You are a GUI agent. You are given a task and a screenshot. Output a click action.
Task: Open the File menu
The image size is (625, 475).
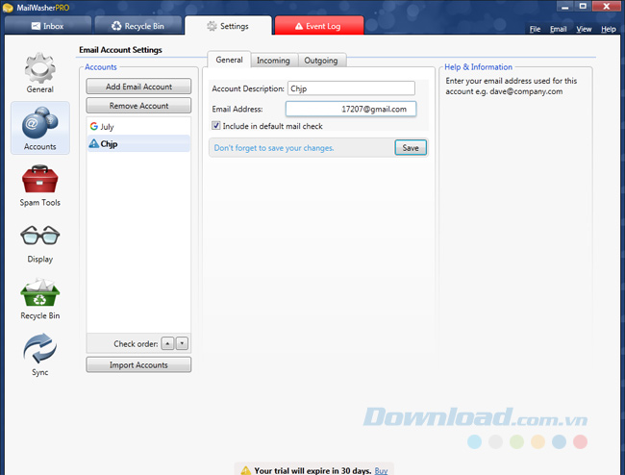point(535,29)
